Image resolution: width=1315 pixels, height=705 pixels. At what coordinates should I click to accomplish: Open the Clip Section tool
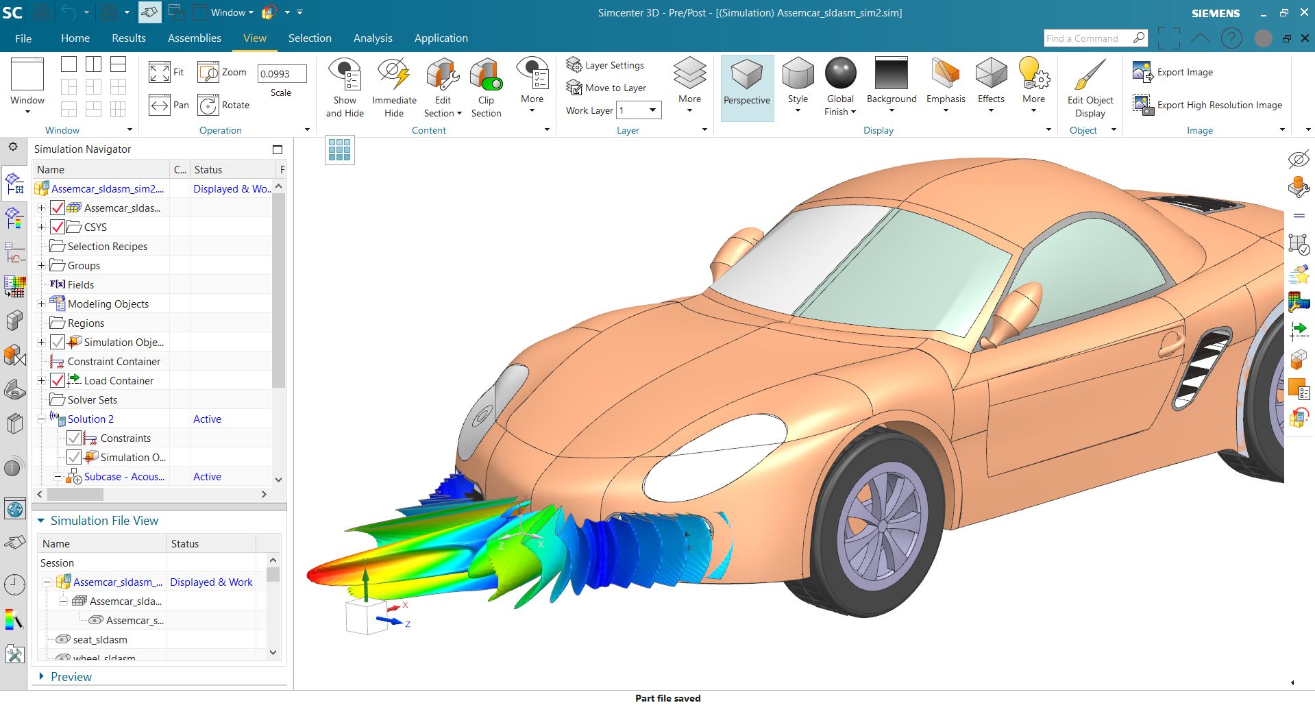(486, 86)
